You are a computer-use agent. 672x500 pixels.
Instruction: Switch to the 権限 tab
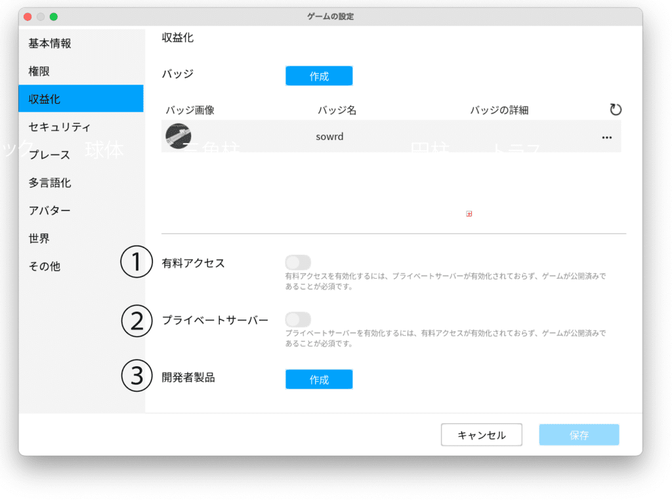point(39,71)
